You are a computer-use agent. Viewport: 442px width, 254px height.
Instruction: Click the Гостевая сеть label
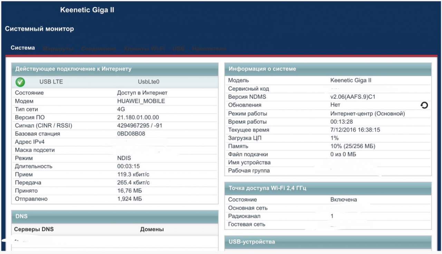247,224
